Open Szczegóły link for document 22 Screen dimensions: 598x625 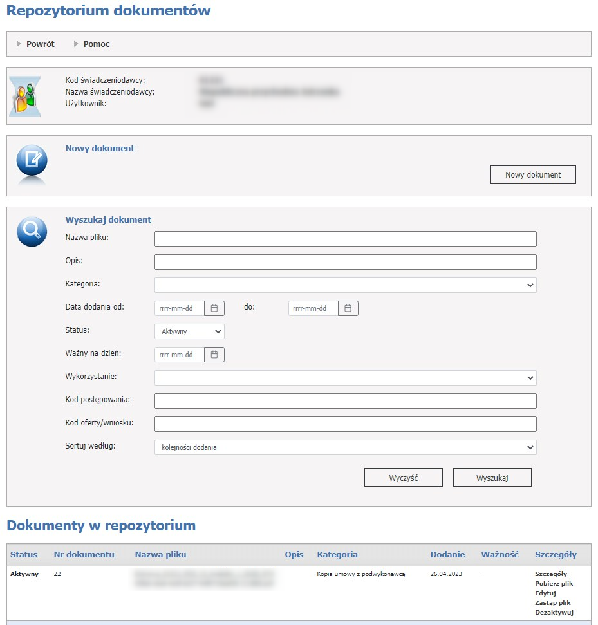pyautogui.click(x=550, y=574)
